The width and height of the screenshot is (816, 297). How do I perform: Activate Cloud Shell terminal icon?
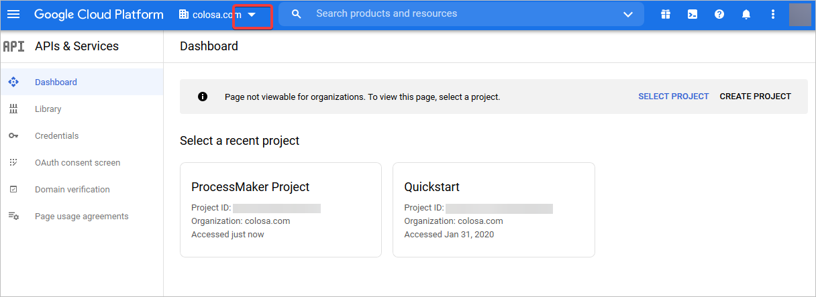[x=693, y=14]
